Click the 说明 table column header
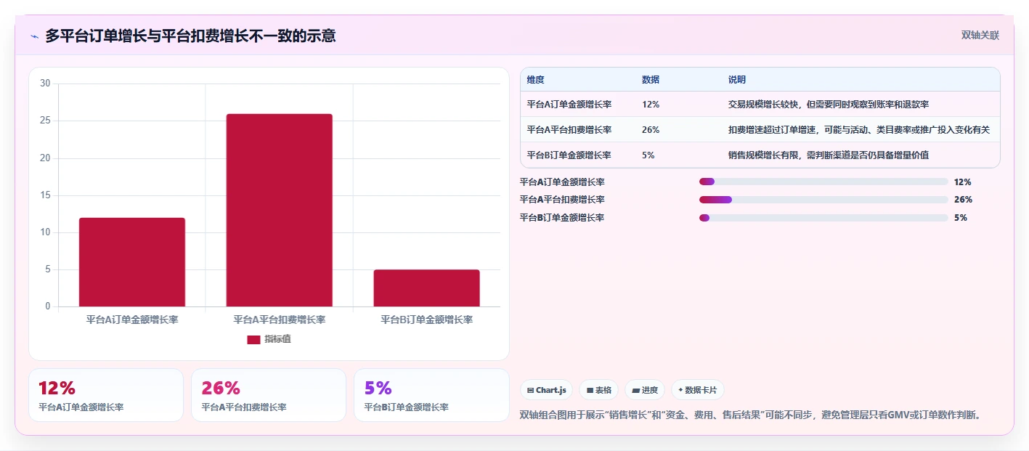 tap(737, 80)
